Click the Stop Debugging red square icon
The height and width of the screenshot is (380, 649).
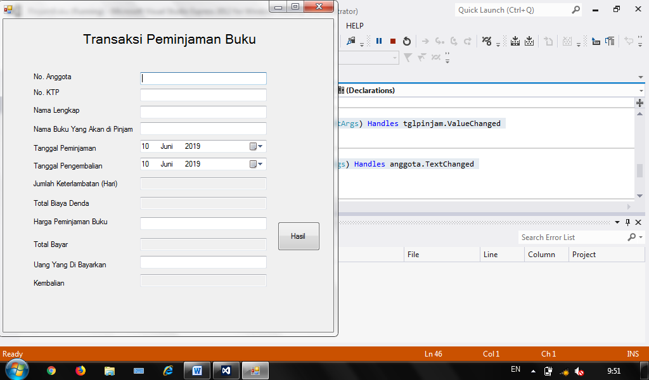[393, 41]
